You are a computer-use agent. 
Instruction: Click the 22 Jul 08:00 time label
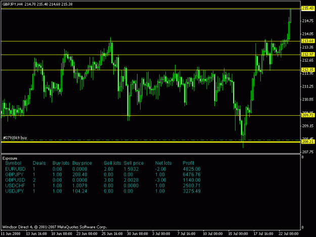[289, 234]
